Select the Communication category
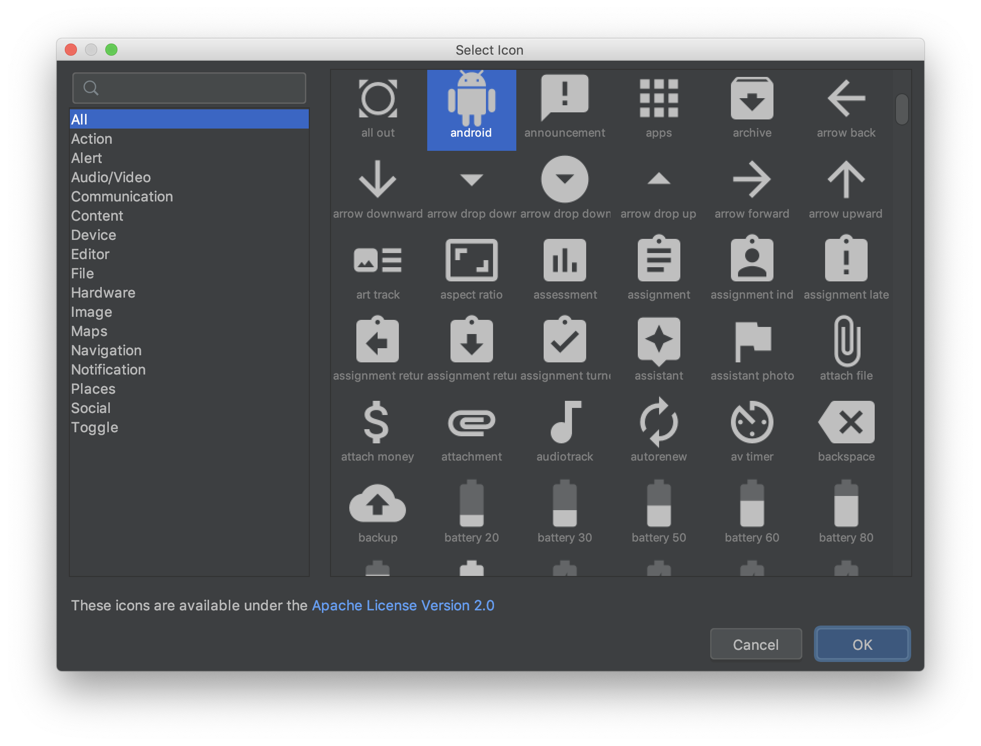The image size is (981, 746). point(122,196)
